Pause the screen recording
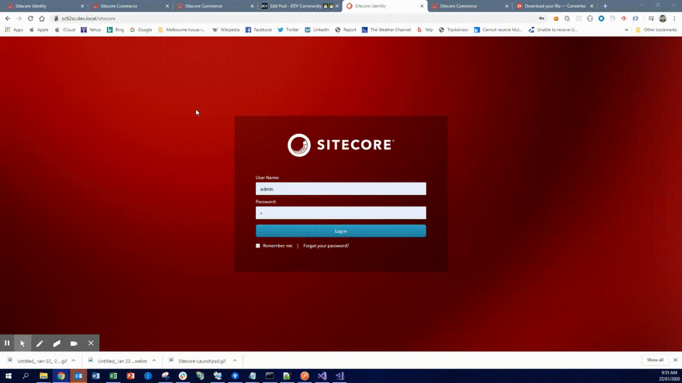682x383 pixels. pyautogui.click(x=7, y=343)
